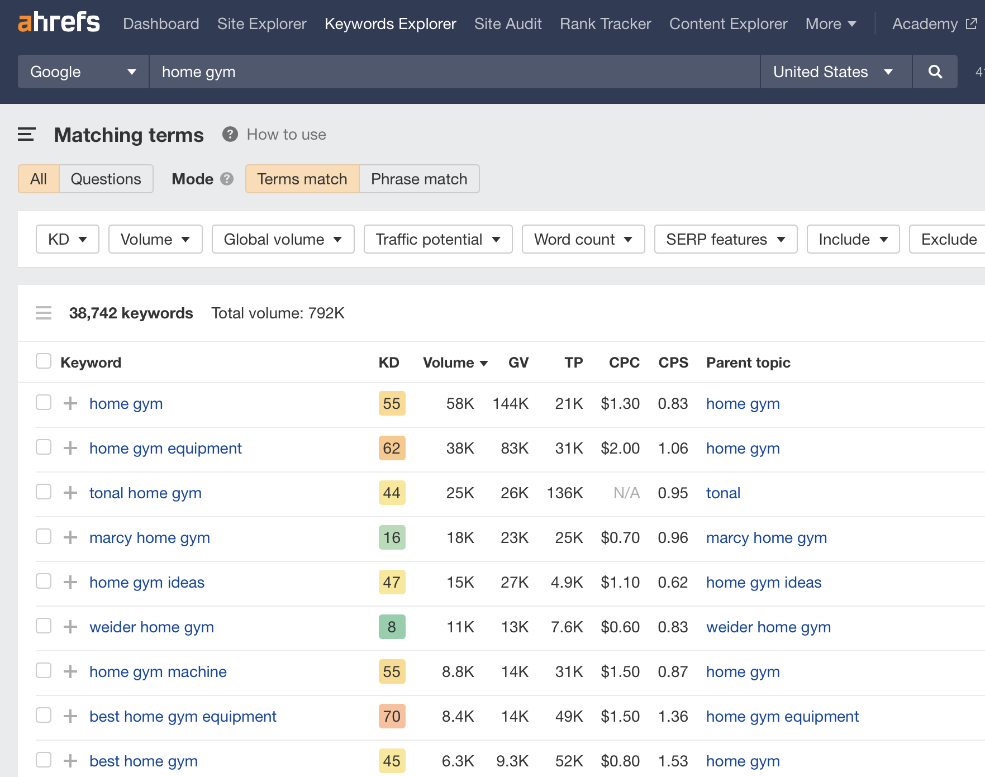
Task: Toggle the select-all keywords checkbox
Action: point(43,361)
